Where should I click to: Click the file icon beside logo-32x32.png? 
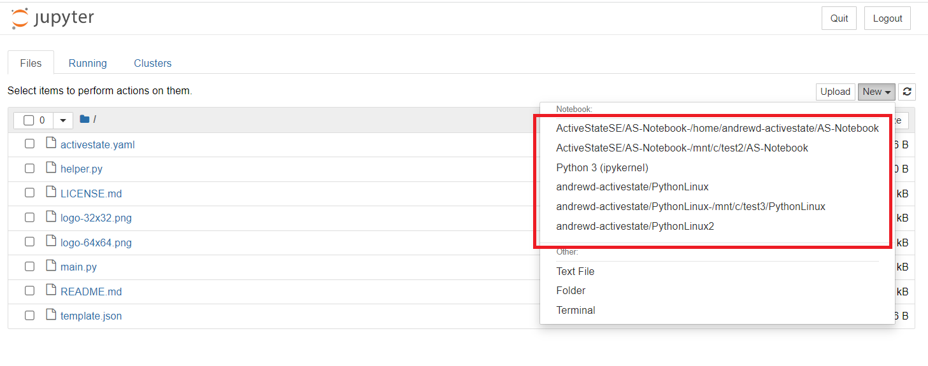[x=51, y=218]
